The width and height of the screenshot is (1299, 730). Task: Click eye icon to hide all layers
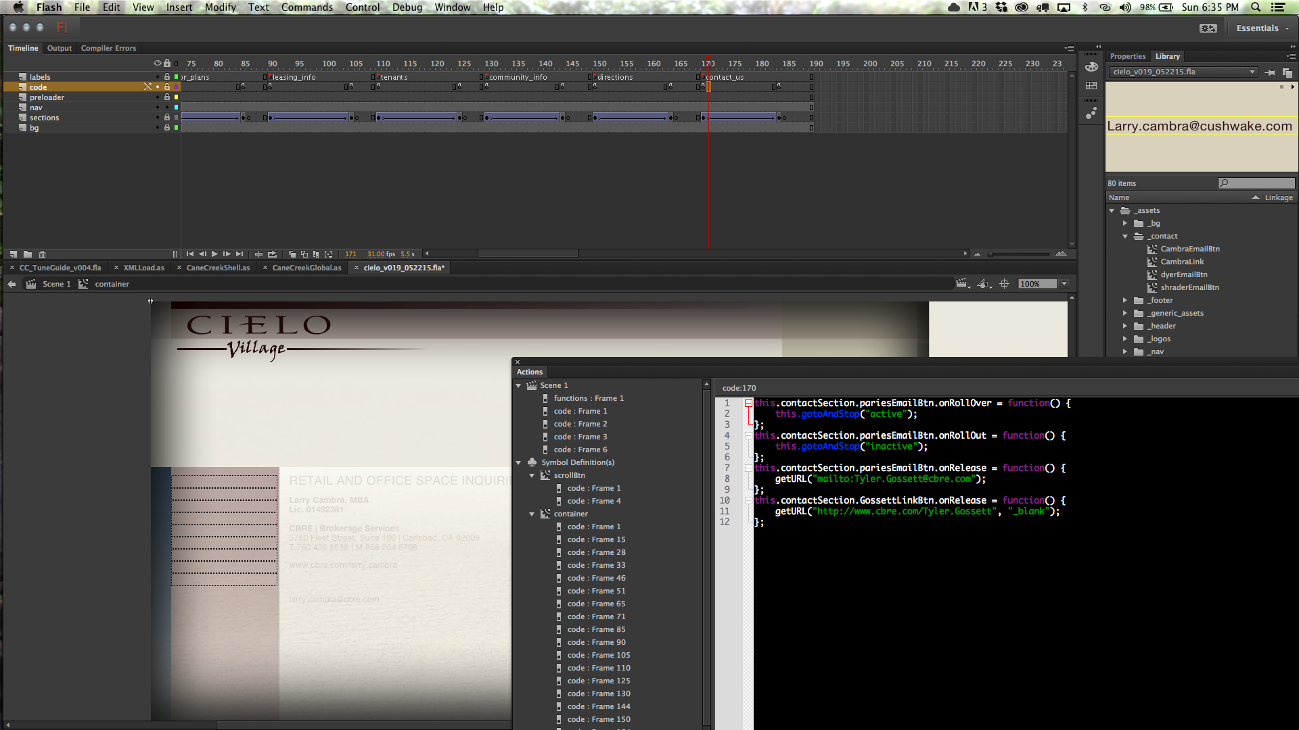(158, 64)
